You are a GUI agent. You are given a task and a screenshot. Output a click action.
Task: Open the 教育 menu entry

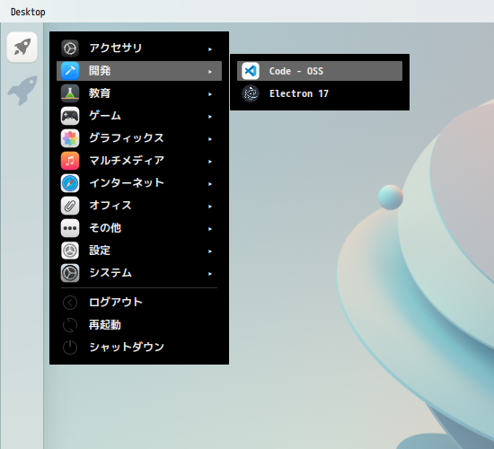139,93
